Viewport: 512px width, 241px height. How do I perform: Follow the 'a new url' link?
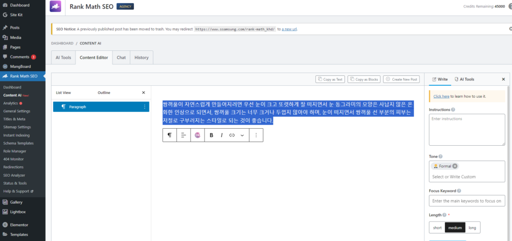[x=289, y=29]
